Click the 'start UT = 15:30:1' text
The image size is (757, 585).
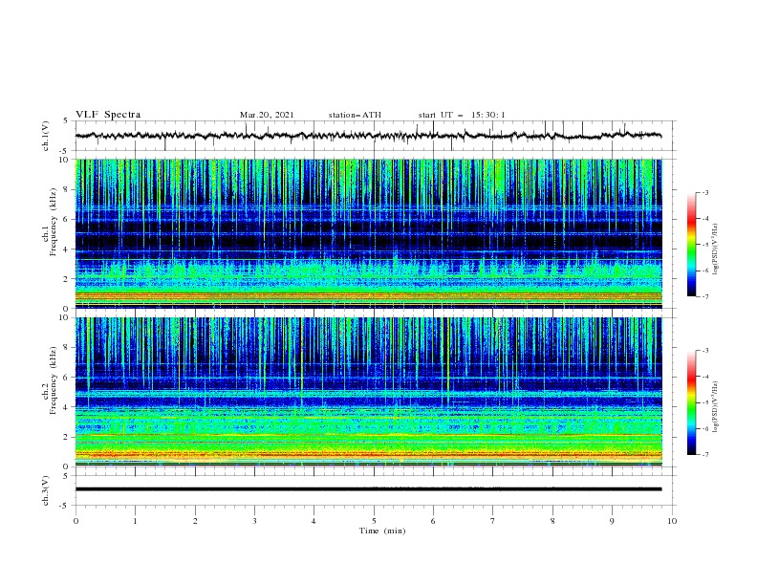(462, 115)
